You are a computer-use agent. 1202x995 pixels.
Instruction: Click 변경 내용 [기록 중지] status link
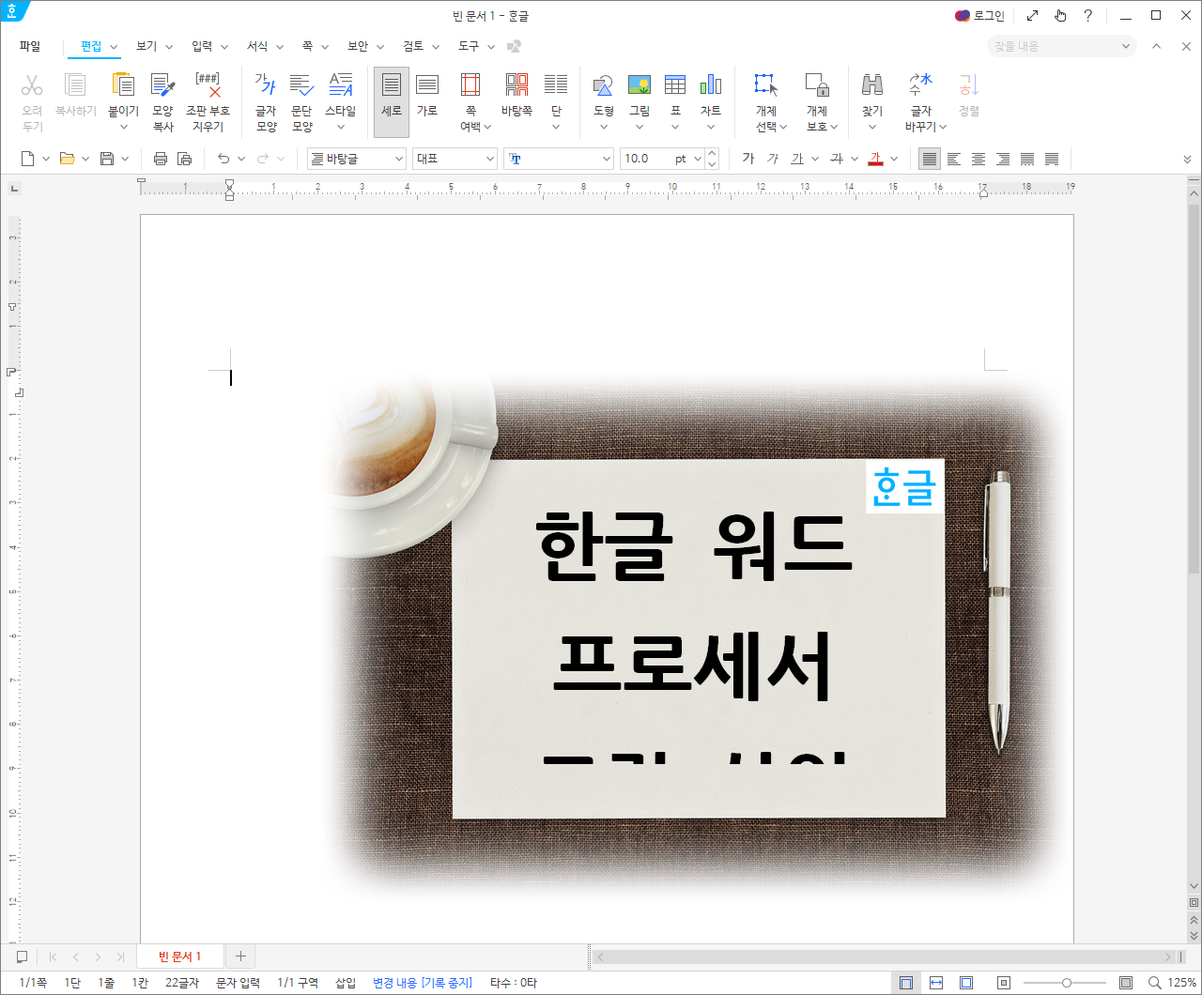click(423, 983)
